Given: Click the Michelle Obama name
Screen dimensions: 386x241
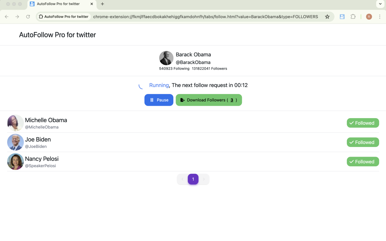Looking at the screenshot, I should coord(46,120).
